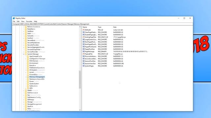Screen dimensions: 211x118
Task: Click the SecondLevelDat... DWORD value icon
Action: (83, 59)
